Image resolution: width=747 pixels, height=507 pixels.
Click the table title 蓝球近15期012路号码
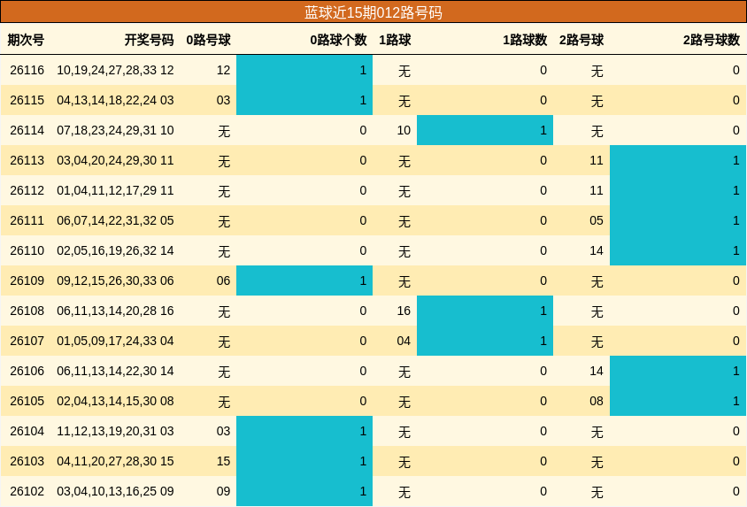coord(373,12)
